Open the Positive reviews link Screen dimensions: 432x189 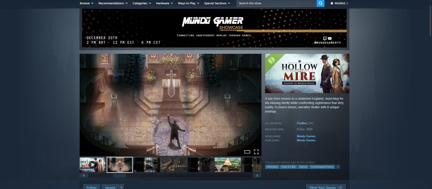click(x=302, y=123)
